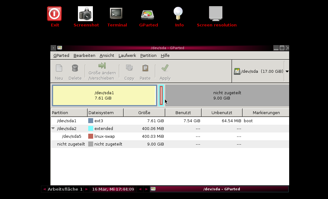The height and width of the screenshot is (199, 328).
Task: Click the Benutzt column header
Action: [x=183, y=113]
